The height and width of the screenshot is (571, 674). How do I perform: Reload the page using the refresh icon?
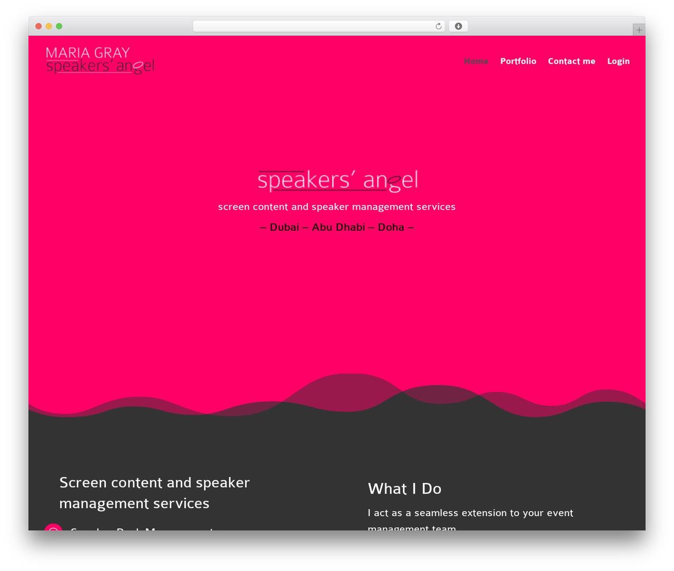point(439,26)
